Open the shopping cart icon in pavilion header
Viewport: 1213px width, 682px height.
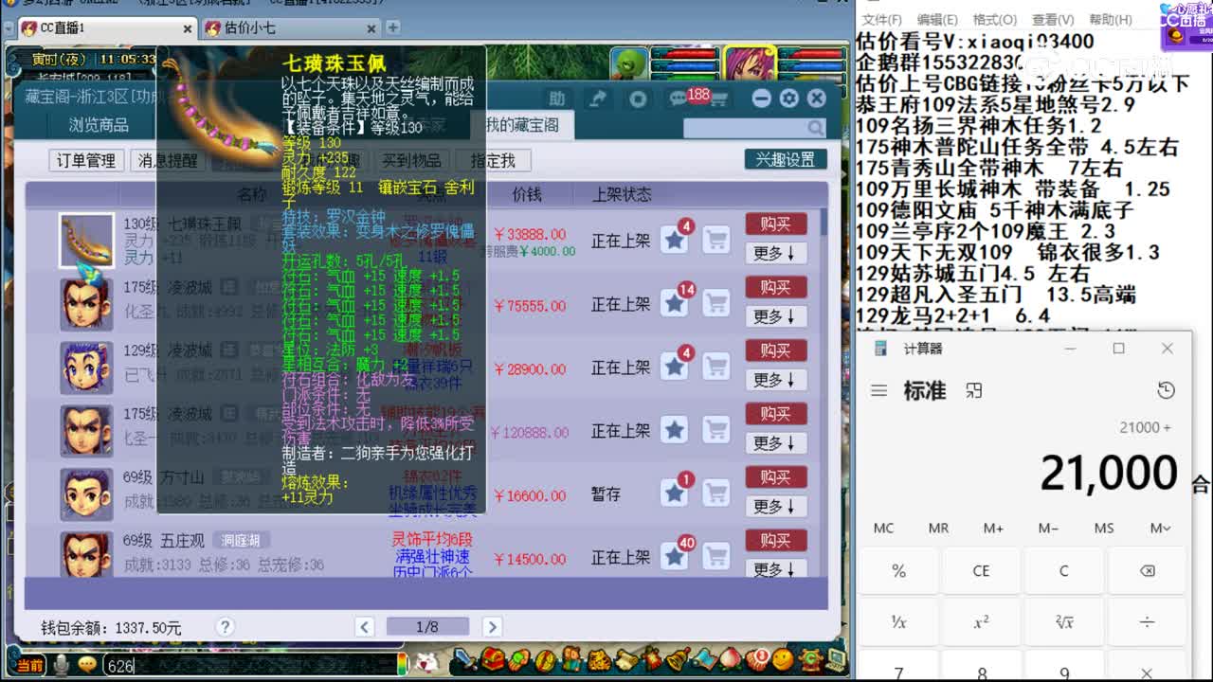coord(718,99)
